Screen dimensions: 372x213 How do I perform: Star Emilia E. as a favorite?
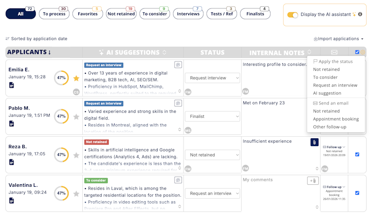pyautogui.click(x=76, y=78)
